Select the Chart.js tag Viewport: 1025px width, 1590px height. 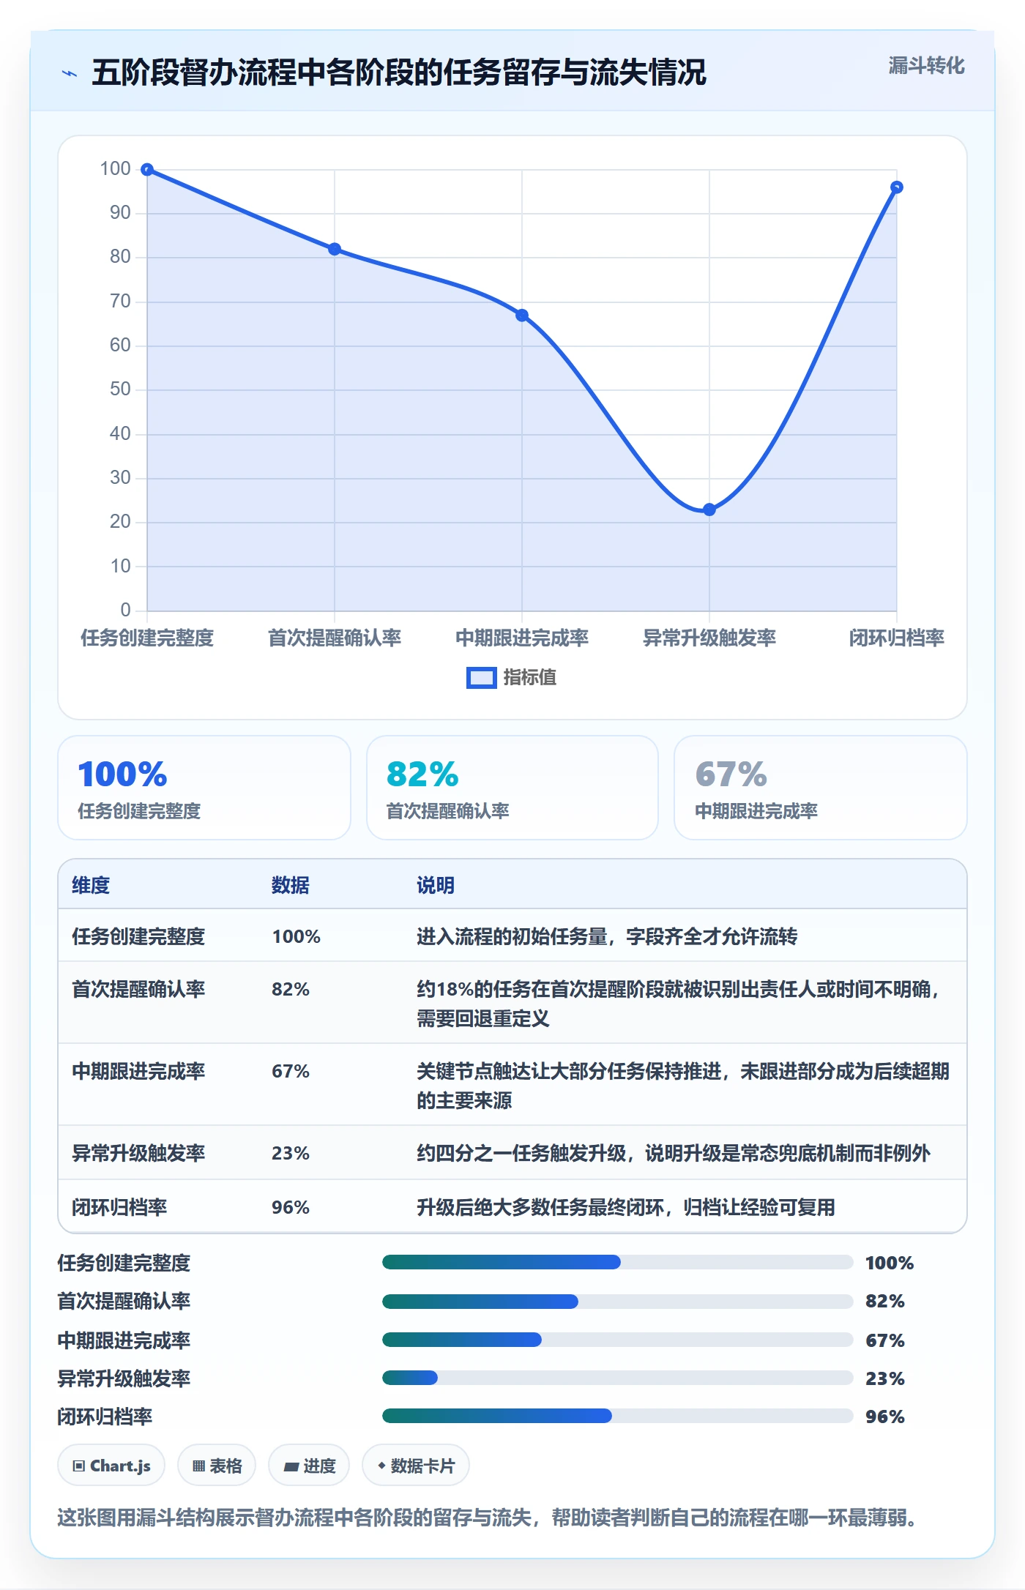pos(111,1466)
